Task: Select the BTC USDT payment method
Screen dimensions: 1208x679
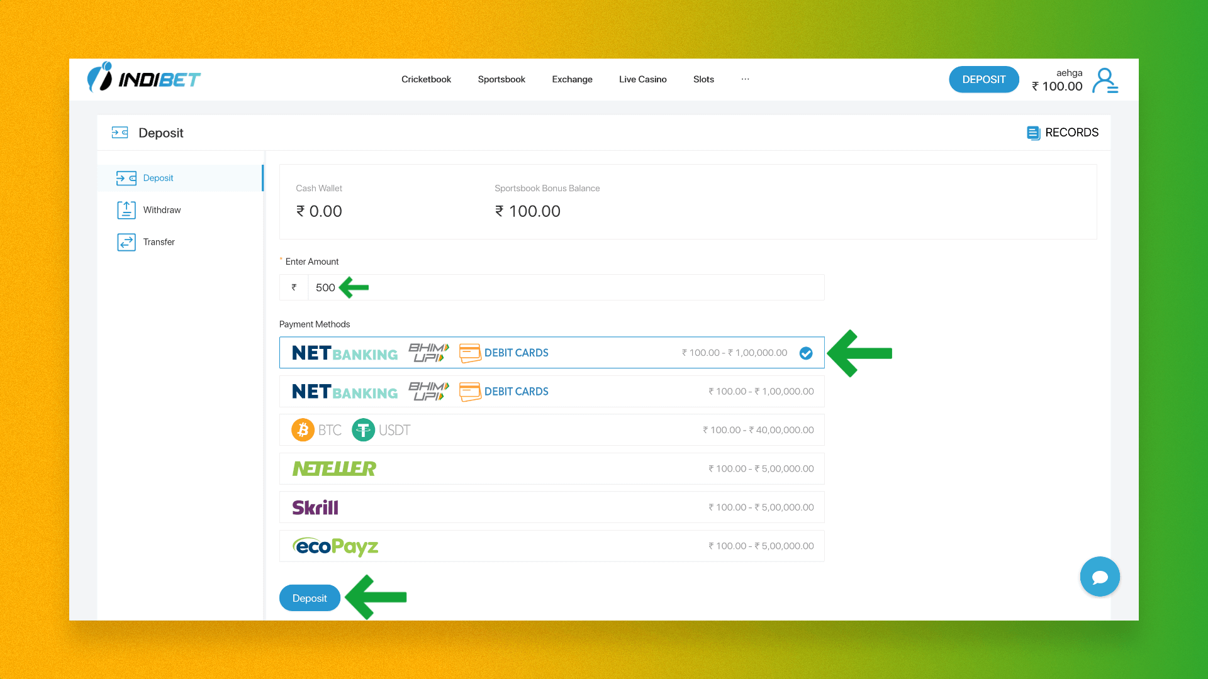Action: click(552, 430)
